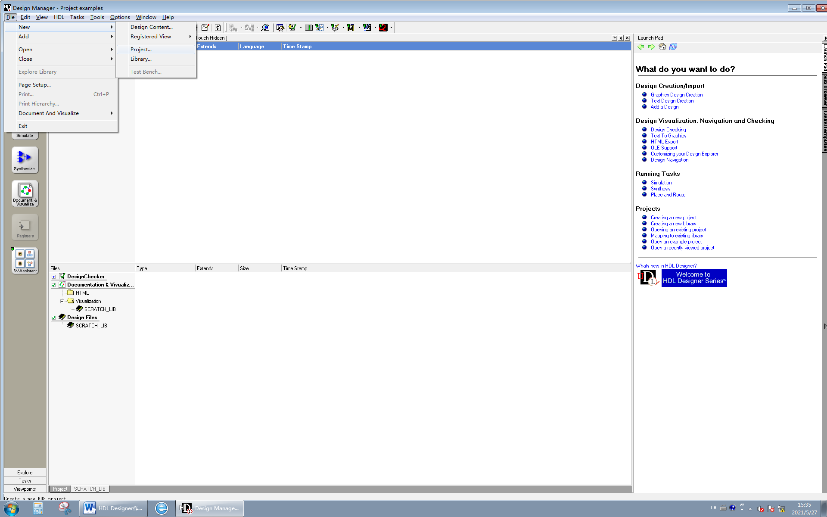This screenshot has width=827, height=517.
Task: Switch to the SCRATCH_LIB bottom tab
Action: (x=90, y=489)
